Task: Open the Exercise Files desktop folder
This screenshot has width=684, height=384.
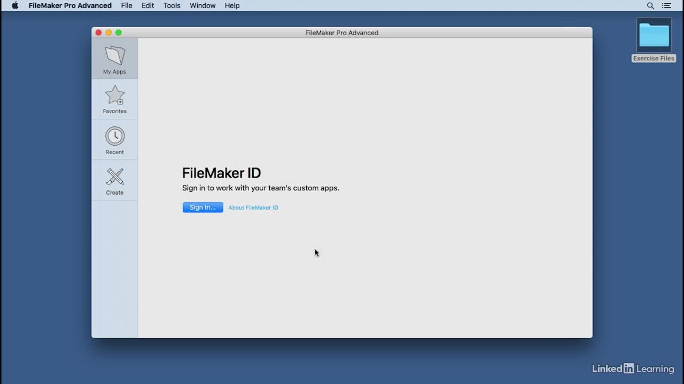Action: tap(654, 41)
